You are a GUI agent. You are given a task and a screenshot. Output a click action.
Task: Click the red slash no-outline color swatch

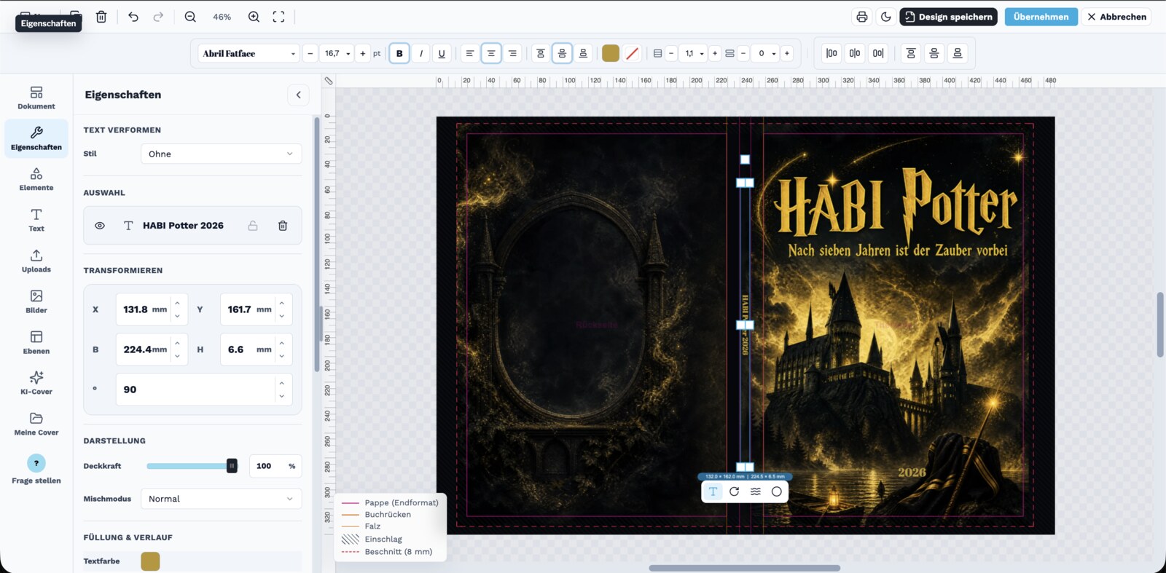(x=632, y=53)
